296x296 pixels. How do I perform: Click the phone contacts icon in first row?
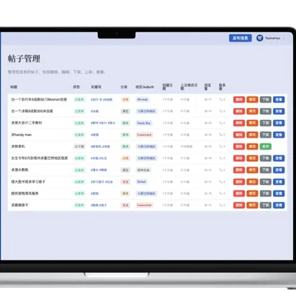coord(221,100)
